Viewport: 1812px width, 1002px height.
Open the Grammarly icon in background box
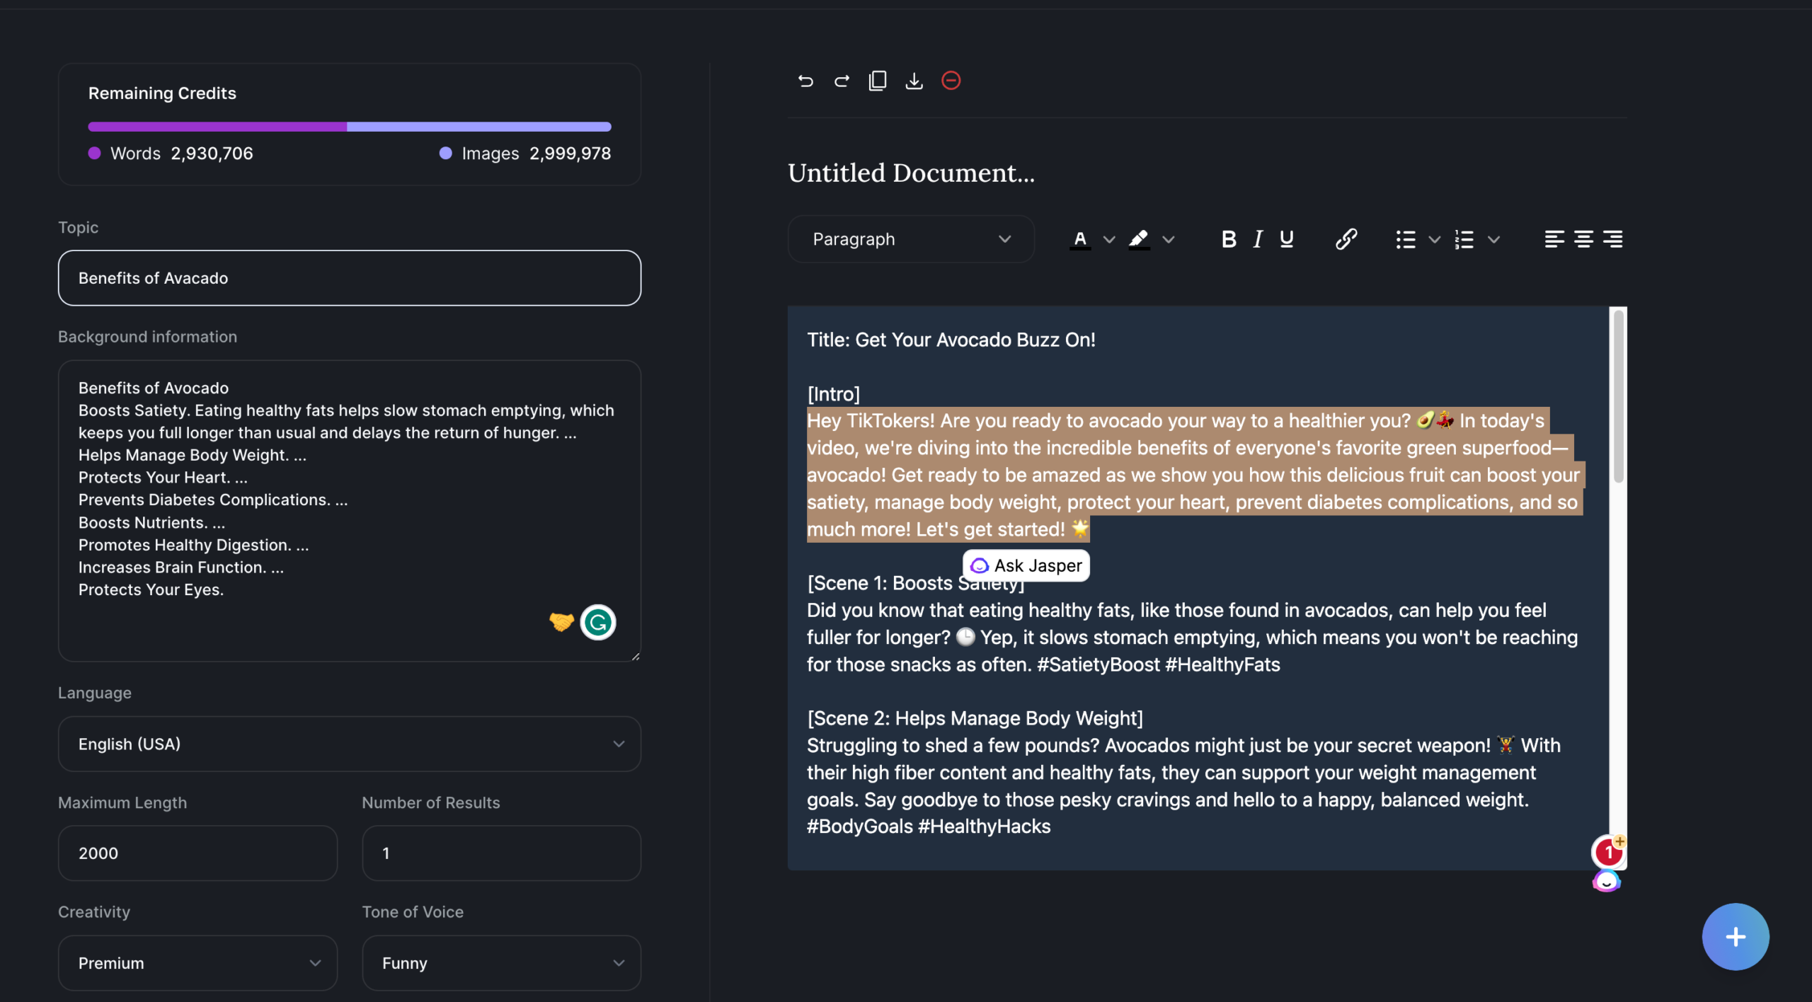(598, 623)
